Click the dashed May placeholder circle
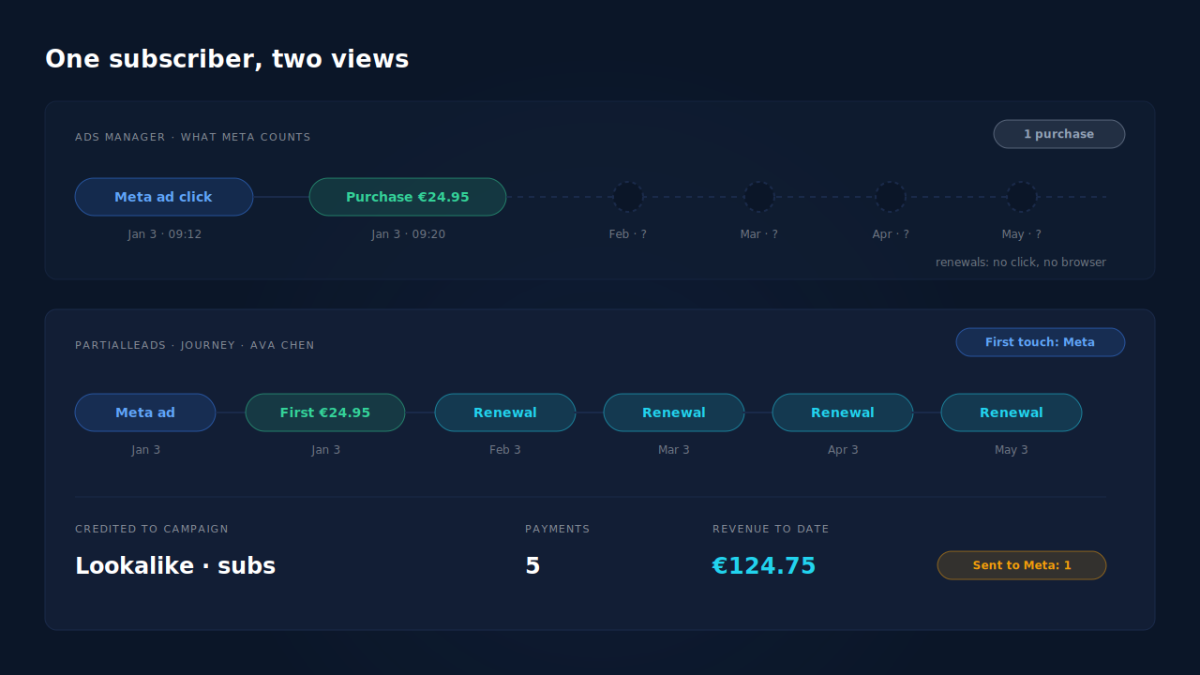1200x675 pixels. (x=1022, y=197)
